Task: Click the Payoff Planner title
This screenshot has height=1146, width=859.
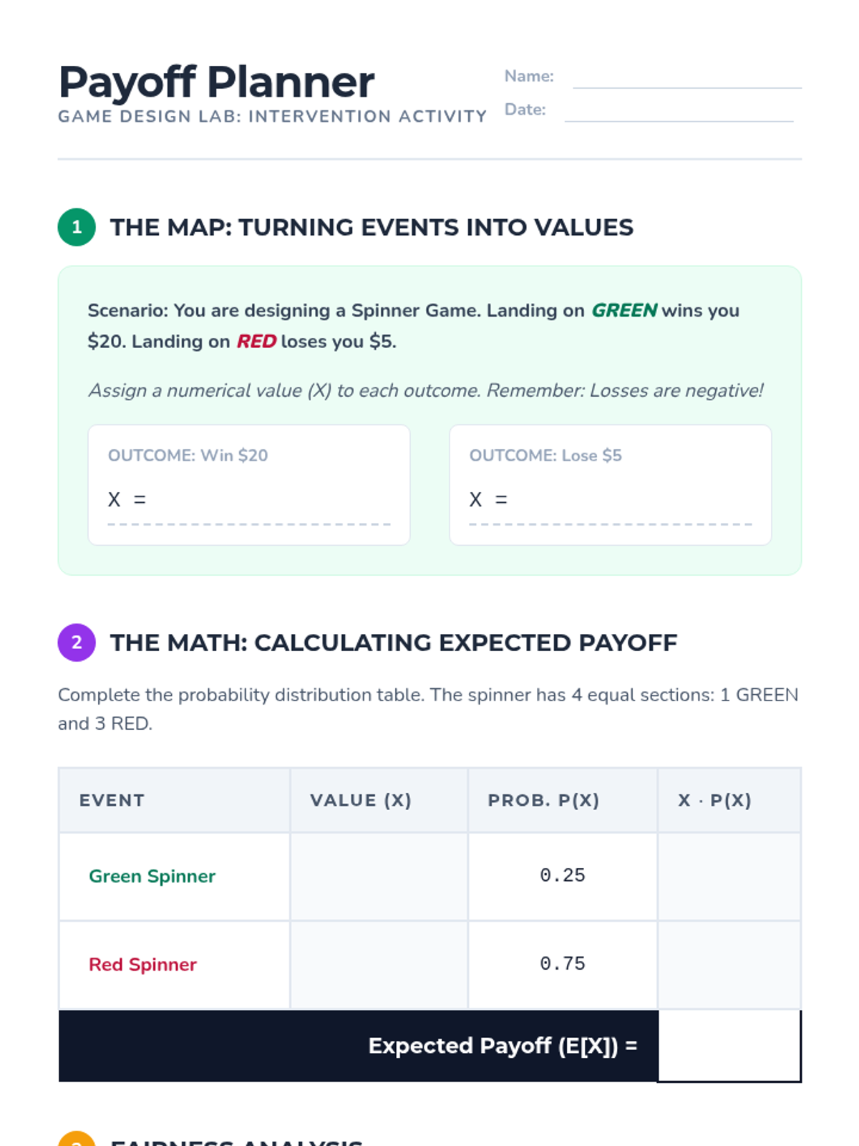Action: click(x=216, y=82)
